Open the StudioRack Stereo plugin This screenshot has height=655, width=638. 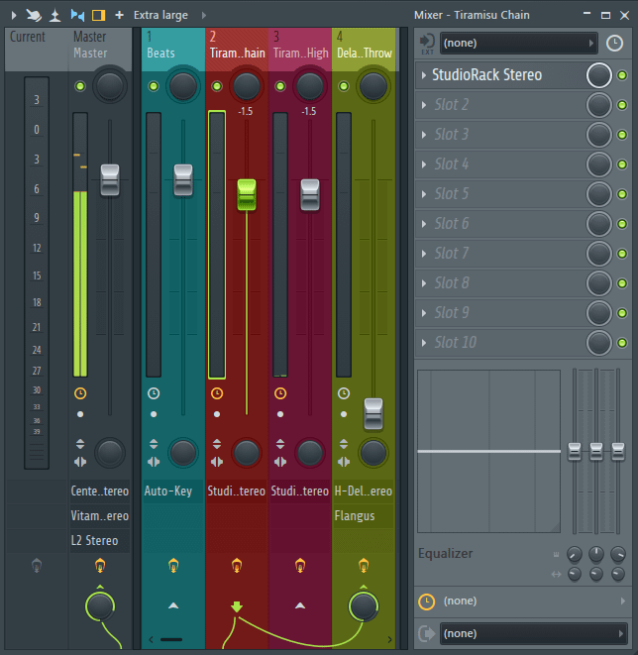(486, 75)
